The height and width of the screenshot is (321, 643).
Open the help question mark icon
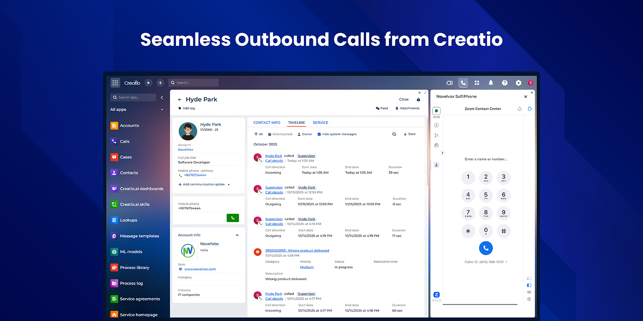tap(504, 83)
